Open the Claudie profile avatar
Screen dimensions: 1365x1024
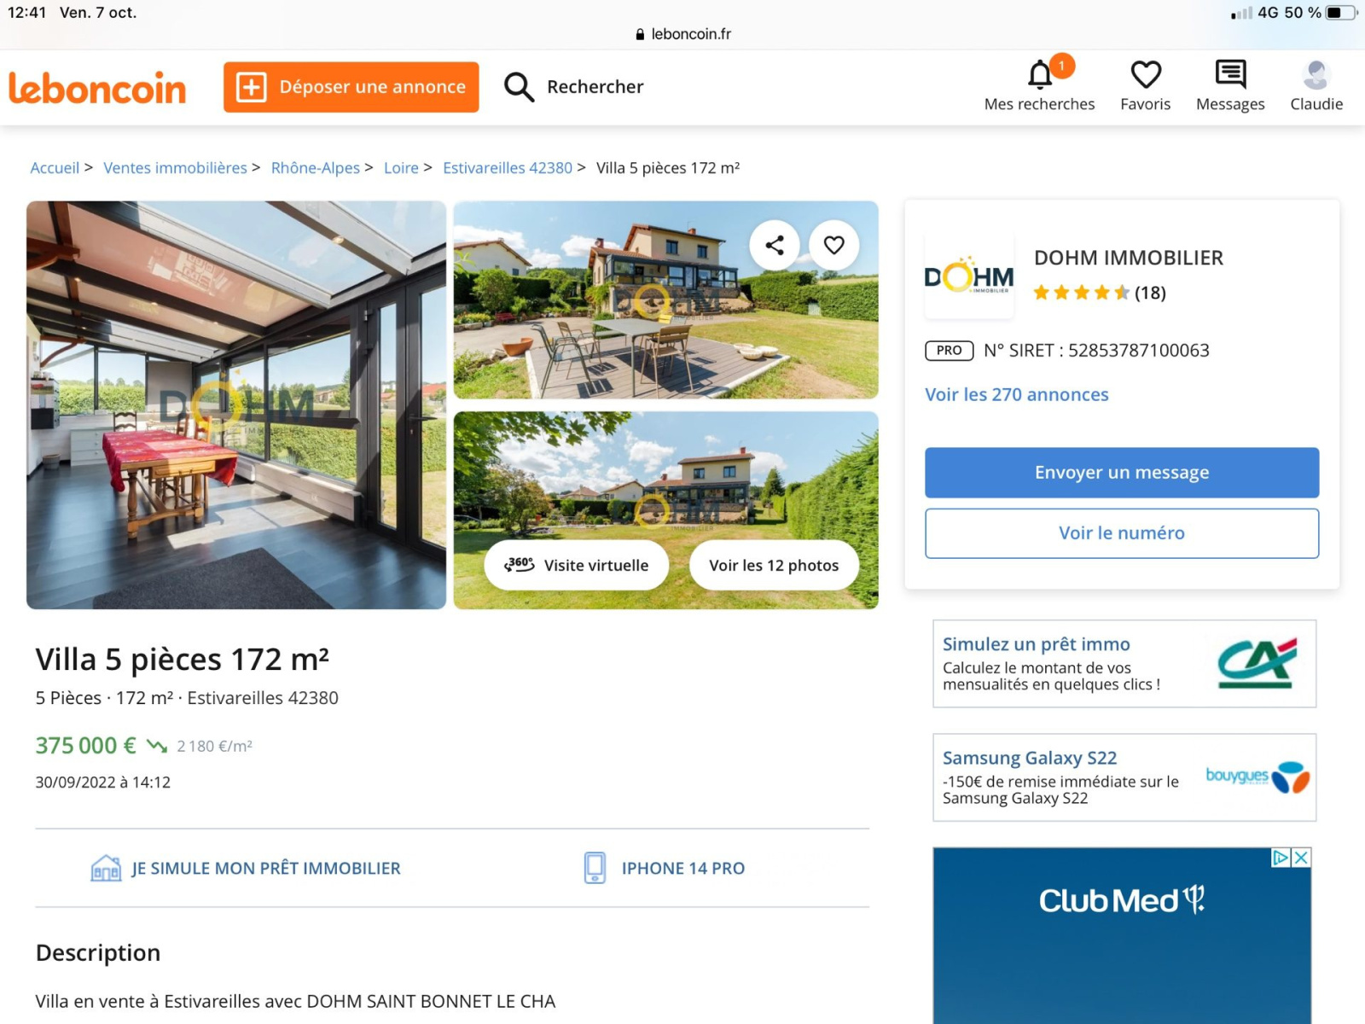click(1316, 74)
